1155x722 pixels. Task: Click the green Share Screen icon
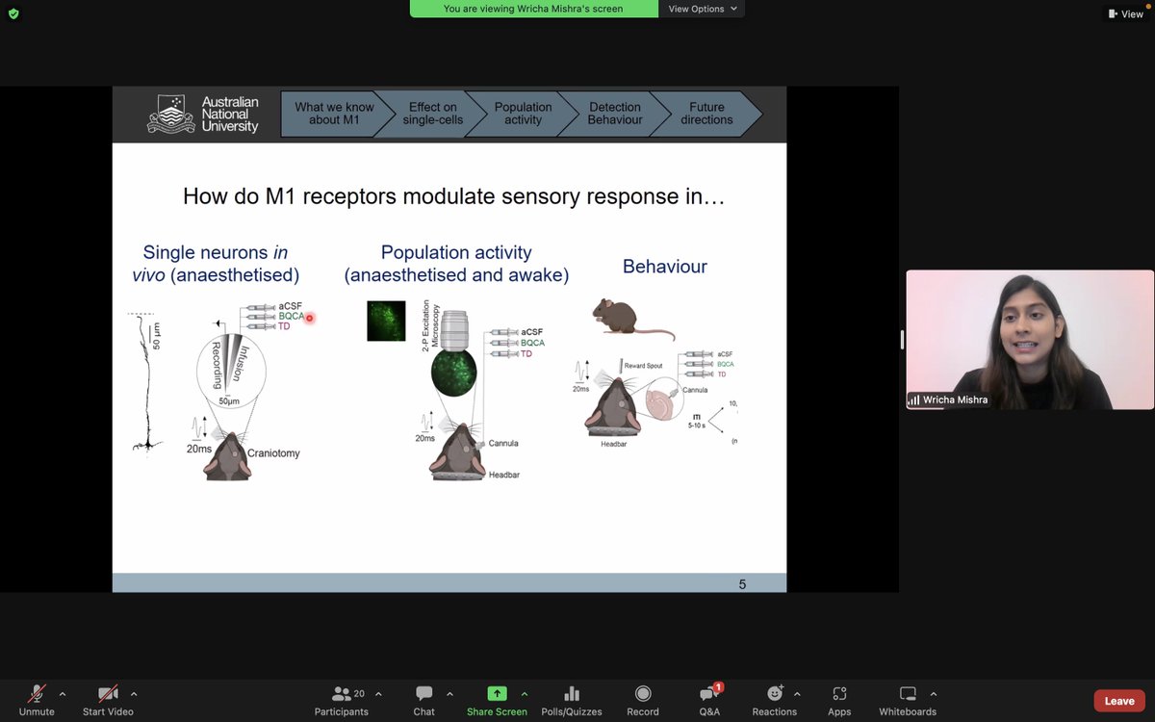[x=497, y=693]
